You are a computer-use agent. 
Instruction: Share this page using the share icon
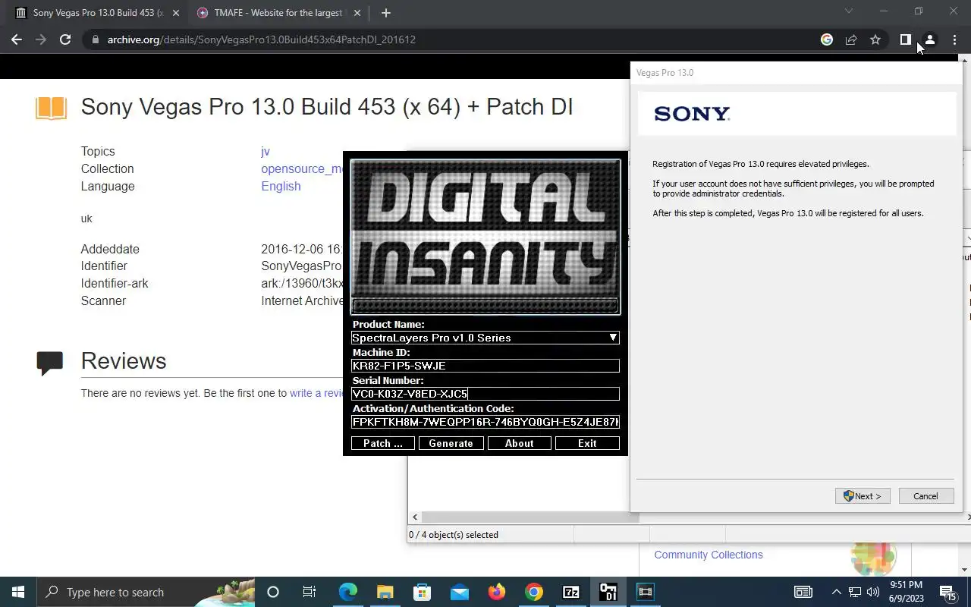tap(851, 39)
